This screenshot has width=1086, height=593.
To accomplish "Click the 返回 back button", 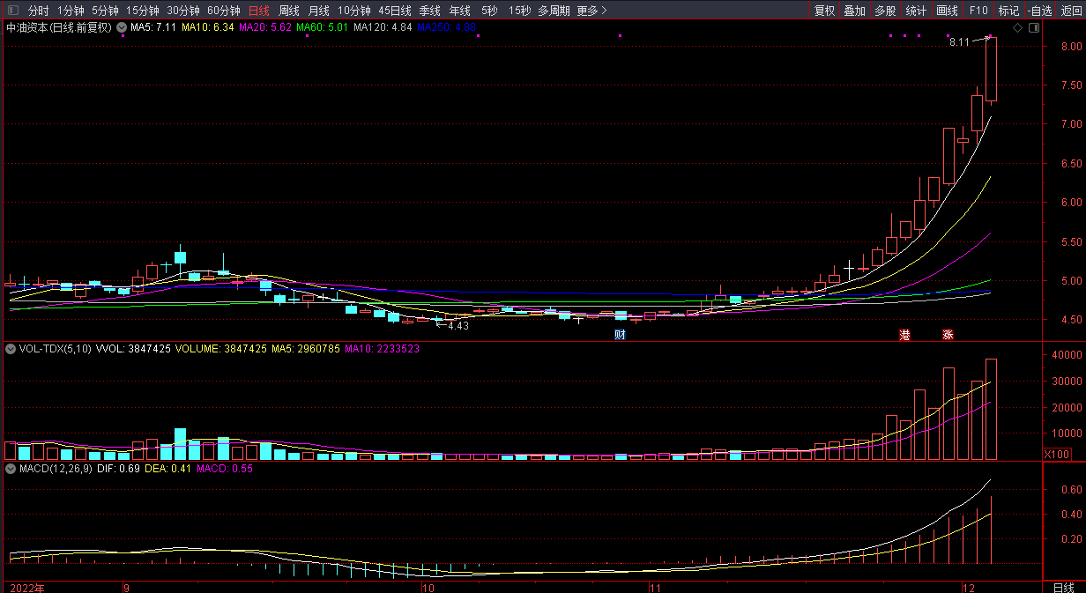I will pyautogui.click(x=1071, y=11).
